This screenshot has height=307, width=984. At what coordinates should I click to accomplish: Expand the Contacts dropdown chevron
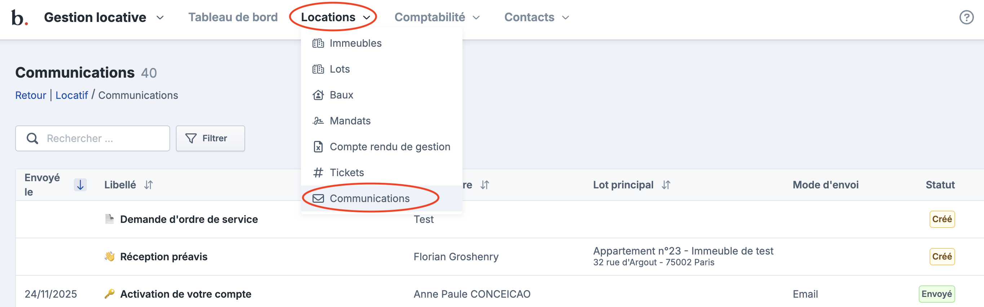(565, 18)
